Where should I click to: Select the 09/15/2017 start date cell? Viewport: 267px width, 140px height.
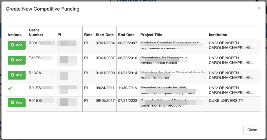pos(105,100)
